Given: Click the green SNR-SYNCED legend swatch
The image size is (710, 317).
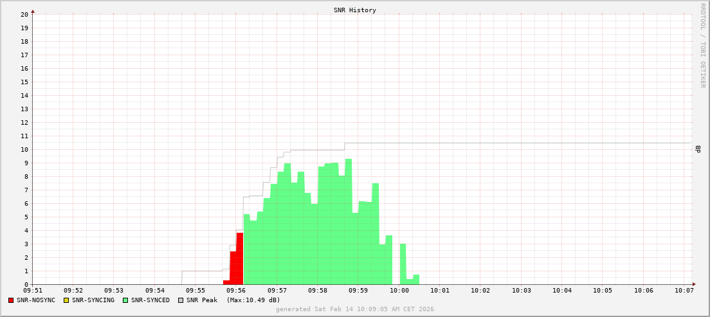Looking at the screenshot, I should pyautogui.click(x=125, y=300).
